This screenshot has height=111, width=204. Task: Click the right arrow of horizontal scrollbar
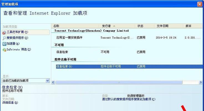(x=201, y=82)
